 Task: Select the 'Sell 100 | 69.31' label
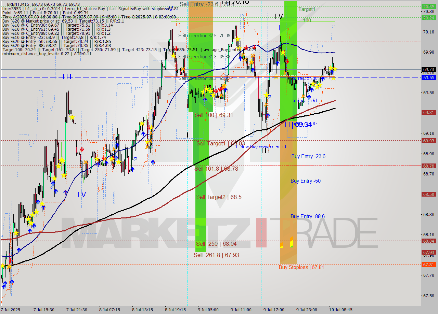214,115
